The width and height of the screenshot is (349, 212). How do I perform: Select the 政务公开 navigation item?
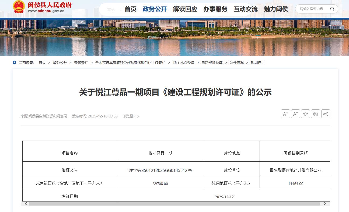[155, 9]
